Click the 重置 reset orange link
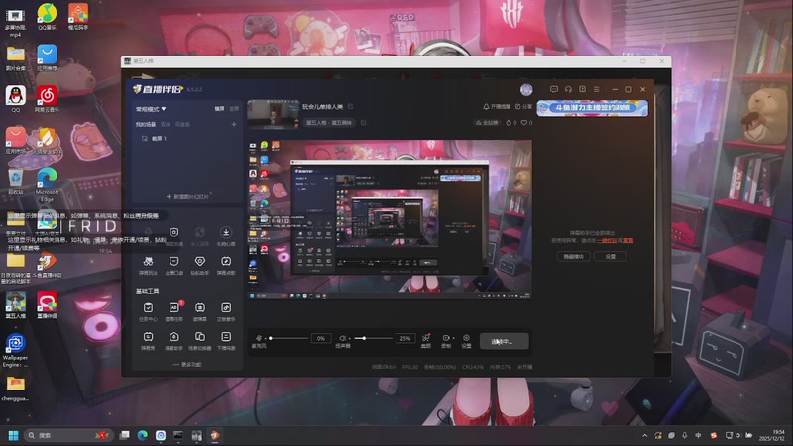This screenshot has height=446, width=793. [x=628, y=240]
